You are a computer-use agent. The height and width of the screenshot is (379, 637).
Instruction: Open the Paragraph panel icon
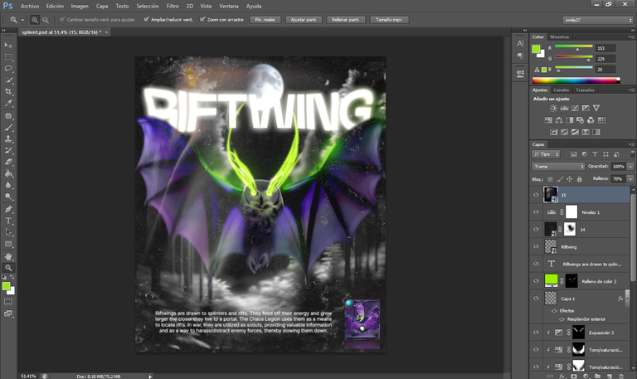(x=520, y=56)
